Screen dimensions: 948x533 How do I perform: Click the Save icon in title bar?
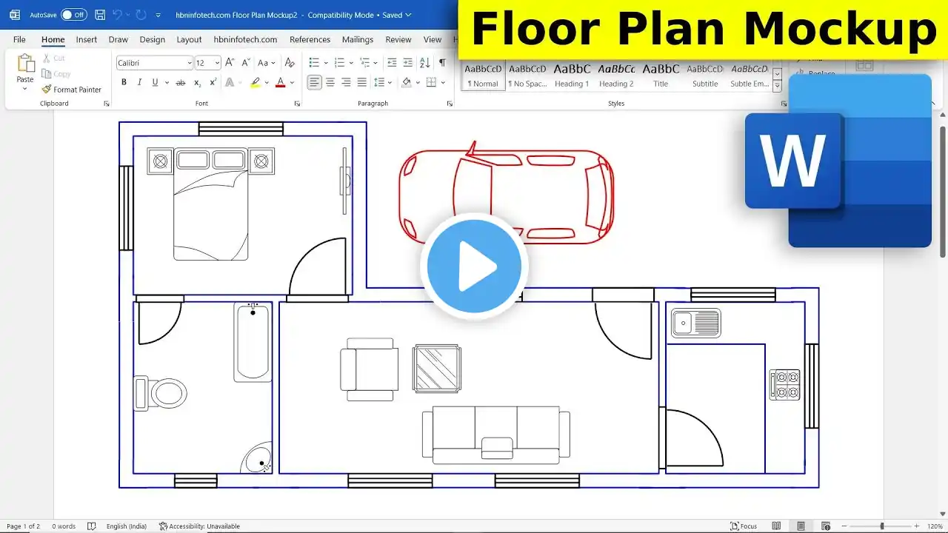pos(100,15)
